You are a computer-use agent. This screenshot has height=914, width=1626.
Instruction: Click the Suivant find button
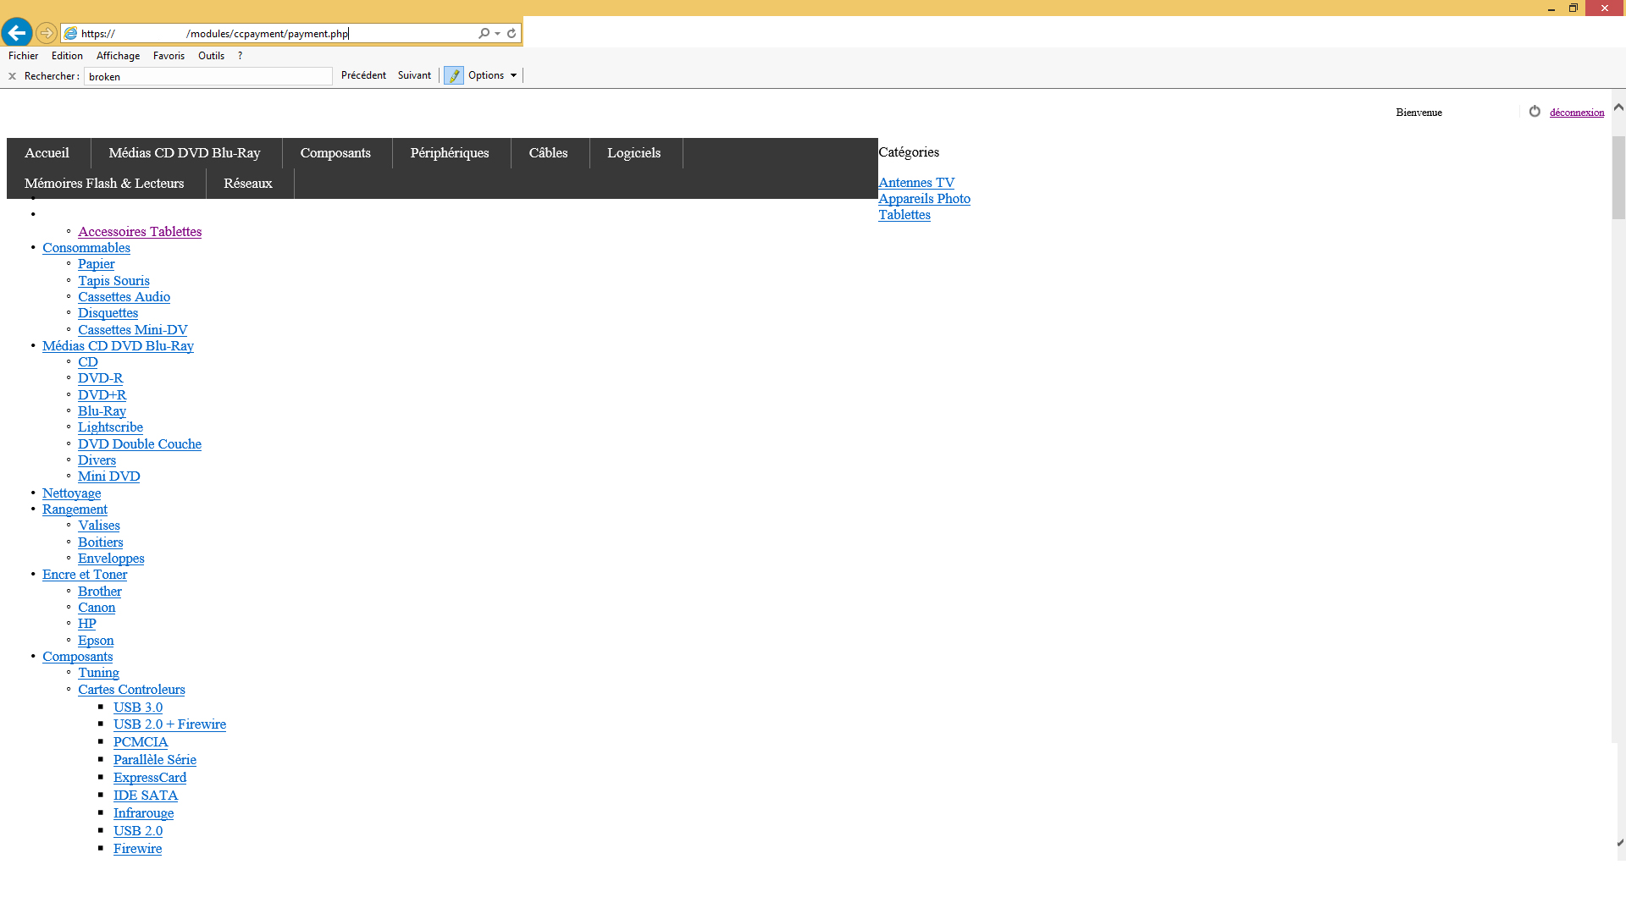[414, 75]
